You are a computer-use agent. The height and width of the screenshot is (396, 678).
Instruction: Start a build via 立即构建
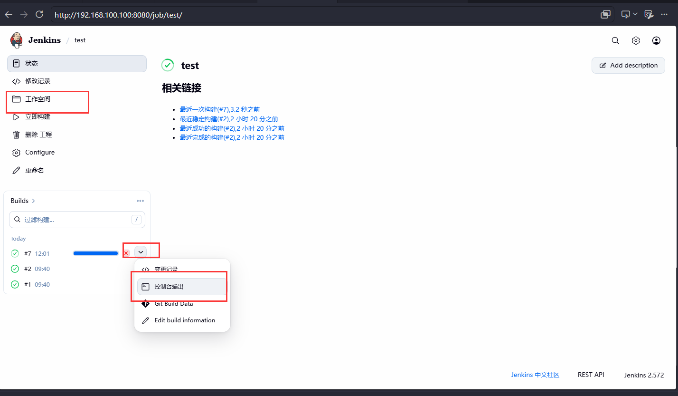pos(77,117)
